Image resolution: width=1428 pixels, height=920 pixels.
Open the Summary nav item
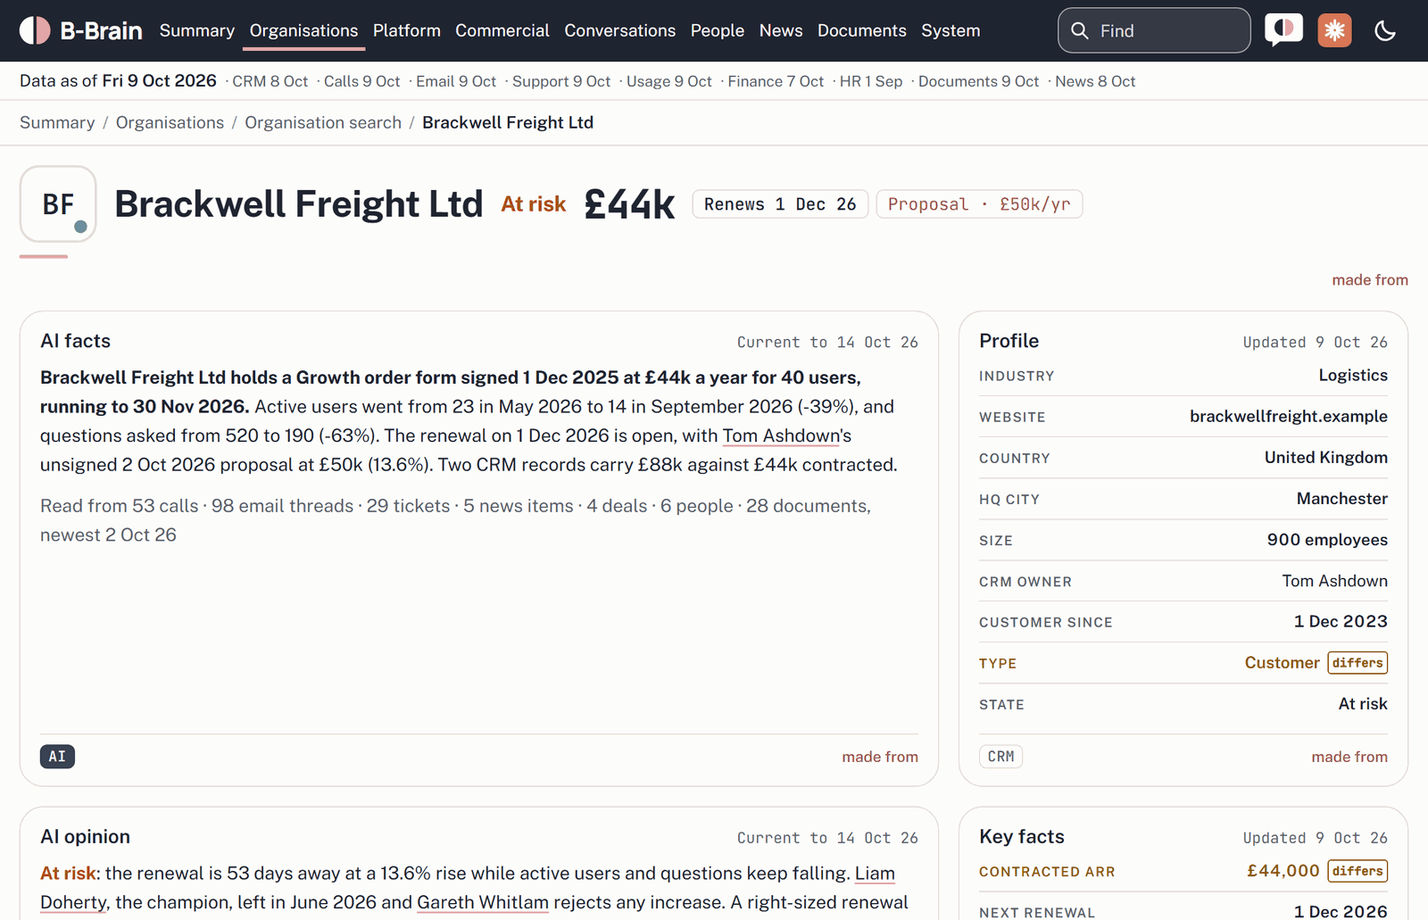tap(197, 30)
